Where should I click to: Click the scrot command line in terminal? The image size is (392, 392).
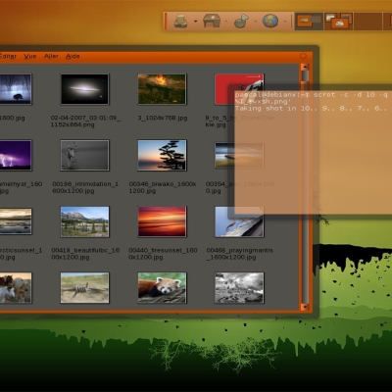click(311, 98)
